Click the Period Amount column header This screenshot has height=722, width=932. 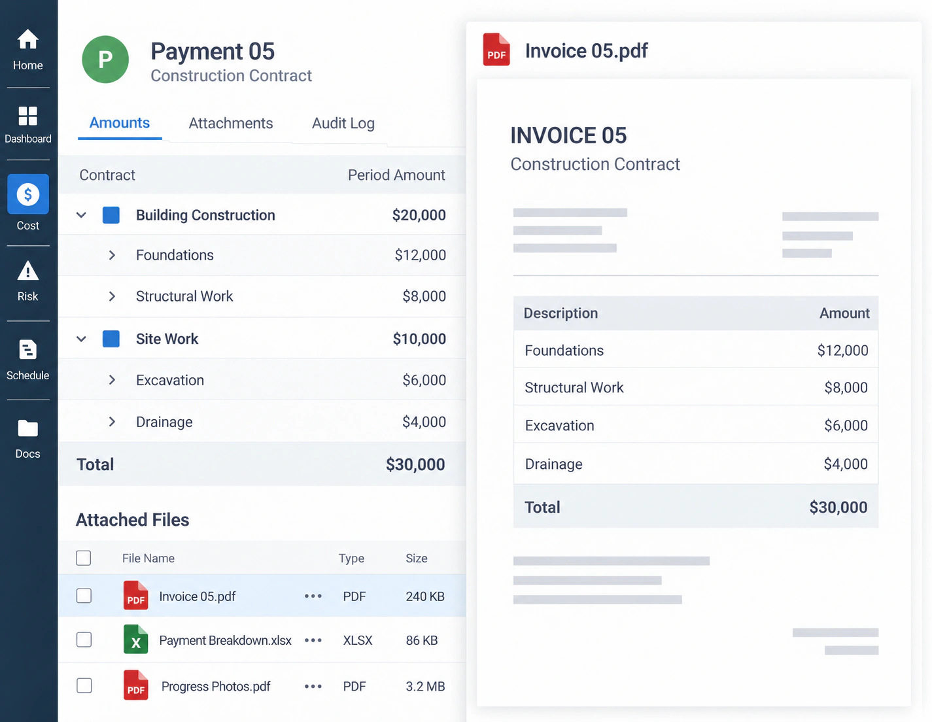click(x=396, y=175)
